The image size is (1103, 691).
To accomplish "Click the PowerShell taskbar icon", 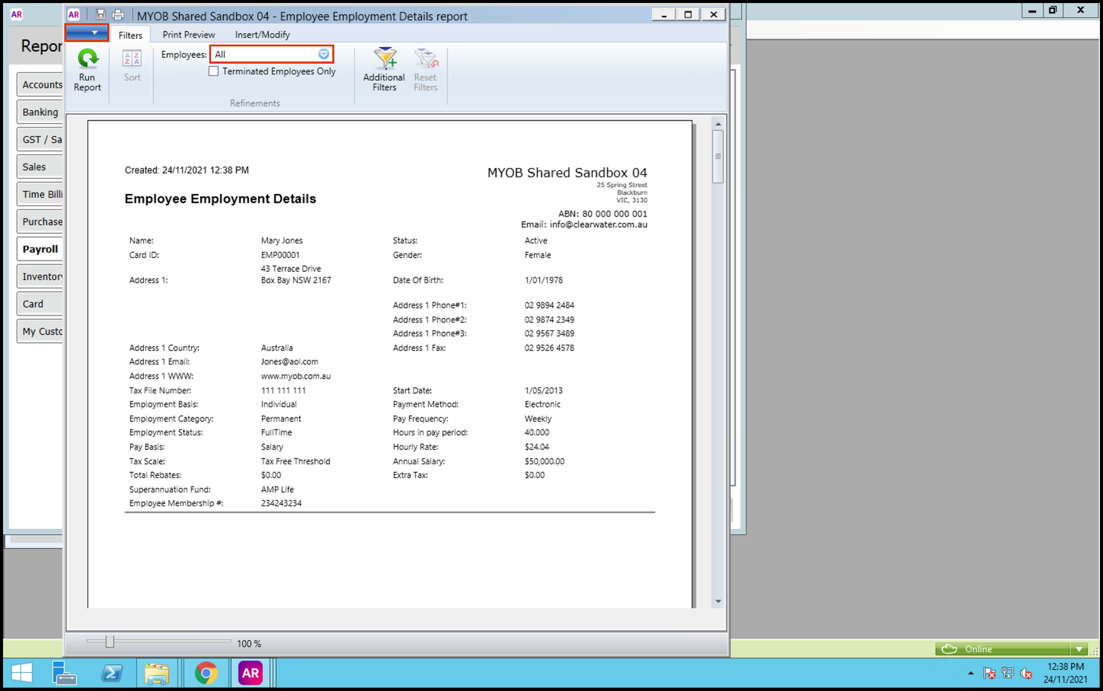I will coord(112,673).
